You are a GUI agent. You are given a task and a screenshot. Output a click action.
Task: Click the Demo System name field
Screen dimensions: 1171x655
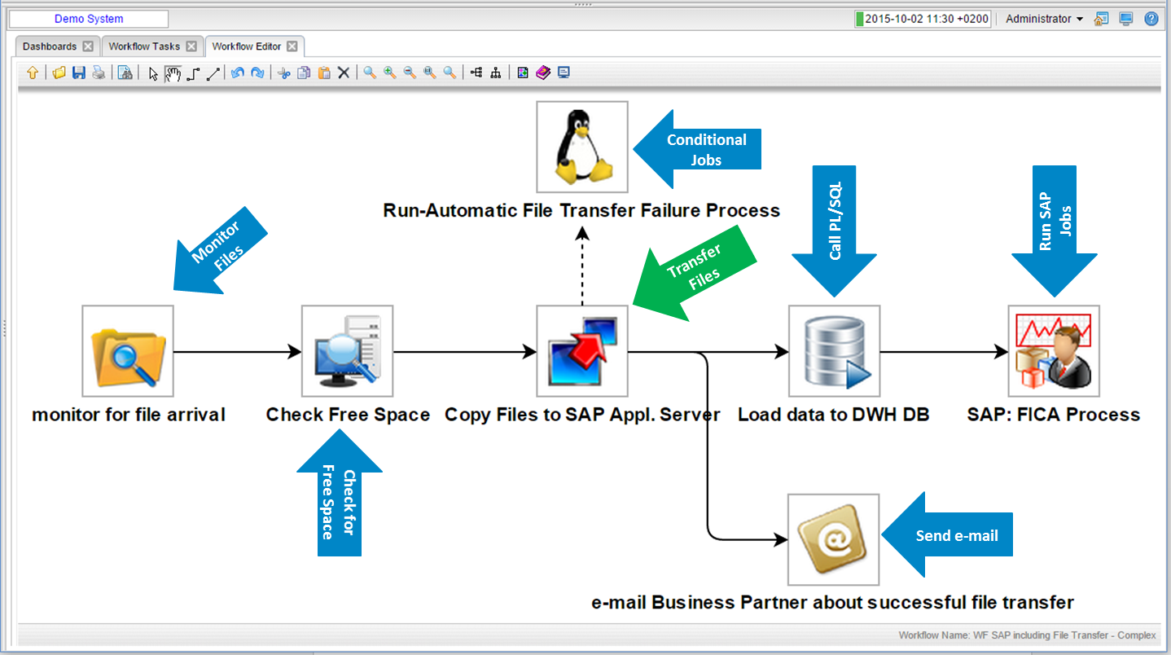tap(89, 19)
